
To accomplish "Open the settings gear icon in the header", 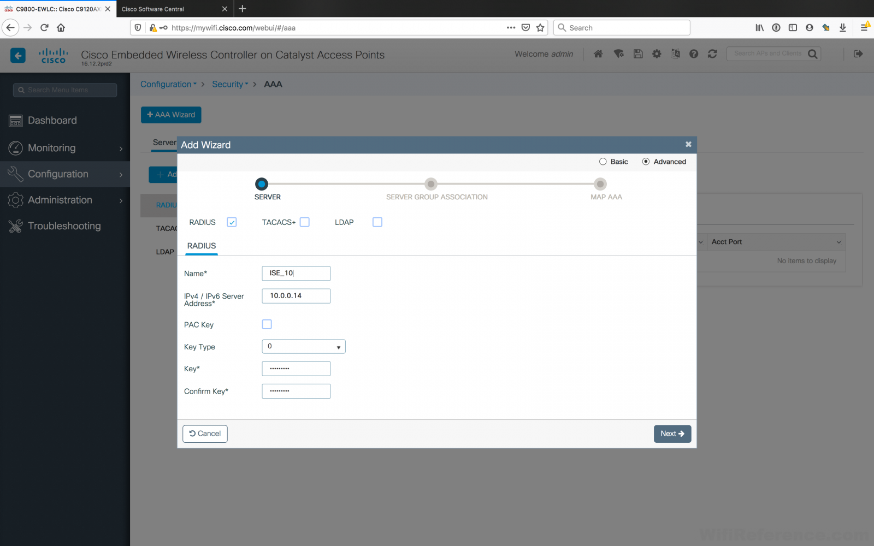I will pyautogui.click(x=657, y=54).
